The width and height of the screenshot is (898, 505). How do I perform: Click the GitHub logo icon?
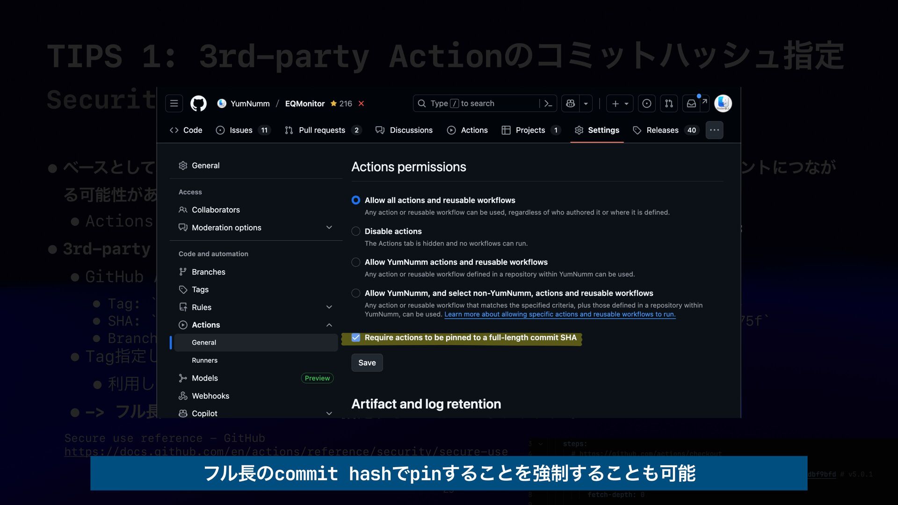198,103
